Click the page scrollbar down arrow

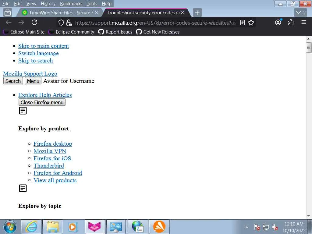[x=309, y=216]
